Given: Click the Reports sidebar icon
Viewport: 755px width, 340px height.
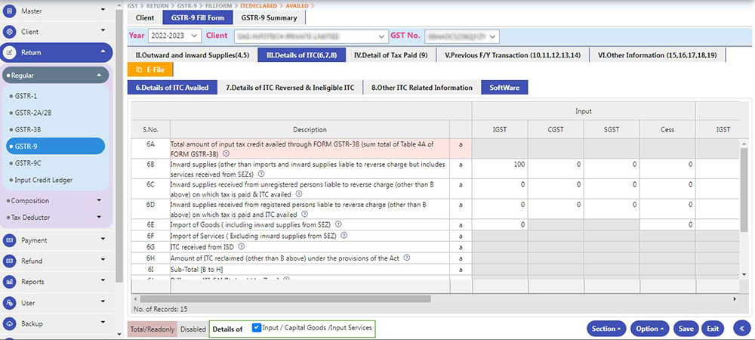Looking at the screenshot, I should tap(10, 282).
